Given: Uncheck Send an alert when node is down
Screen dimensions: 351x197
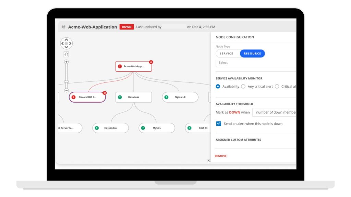Looking at the screenshot, I should pos(218,123).
